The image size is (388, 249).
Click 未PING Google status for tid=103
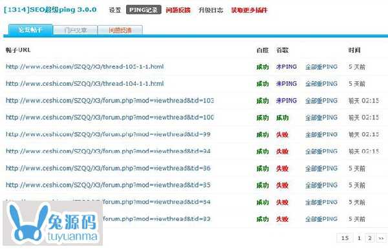coord(286,101)
